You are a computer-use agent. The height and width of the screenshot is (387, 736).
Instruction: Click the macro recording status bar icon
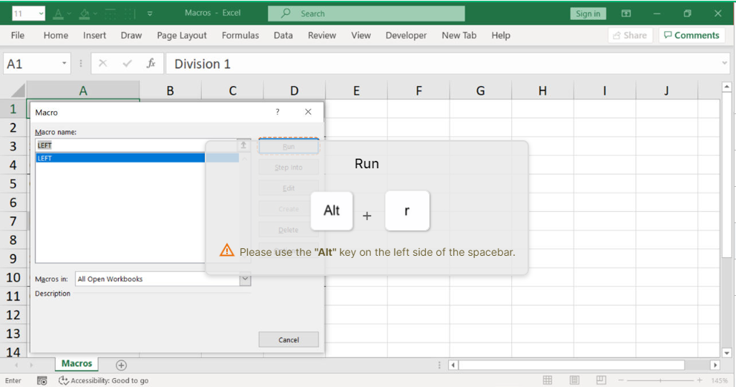(x=42, y=380)
